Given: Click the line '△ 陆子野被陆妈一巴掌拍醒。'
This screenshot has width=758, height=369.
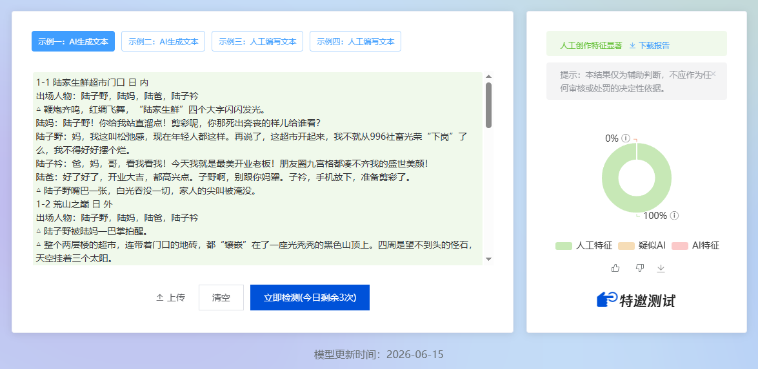Looking at the screenshot, I should click(92, 231).
